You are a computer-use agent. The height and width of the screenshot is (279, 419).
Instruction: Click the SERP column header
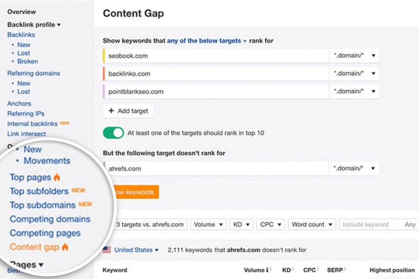pyautogui.click(x=336, y=270)
